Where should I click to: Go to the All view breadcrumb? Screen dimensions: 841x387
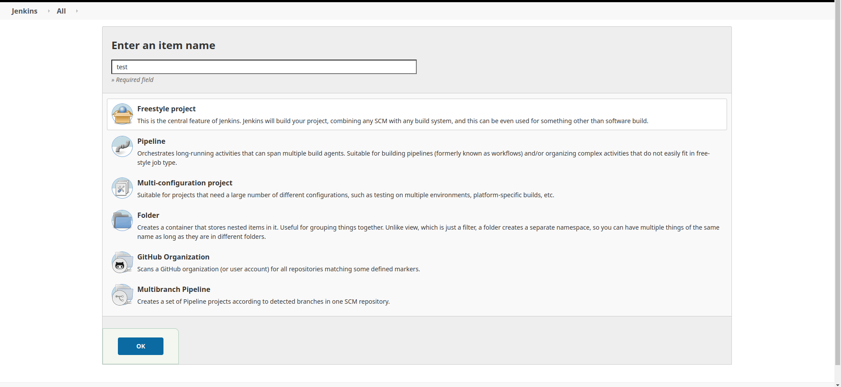(x=61, y=11)
